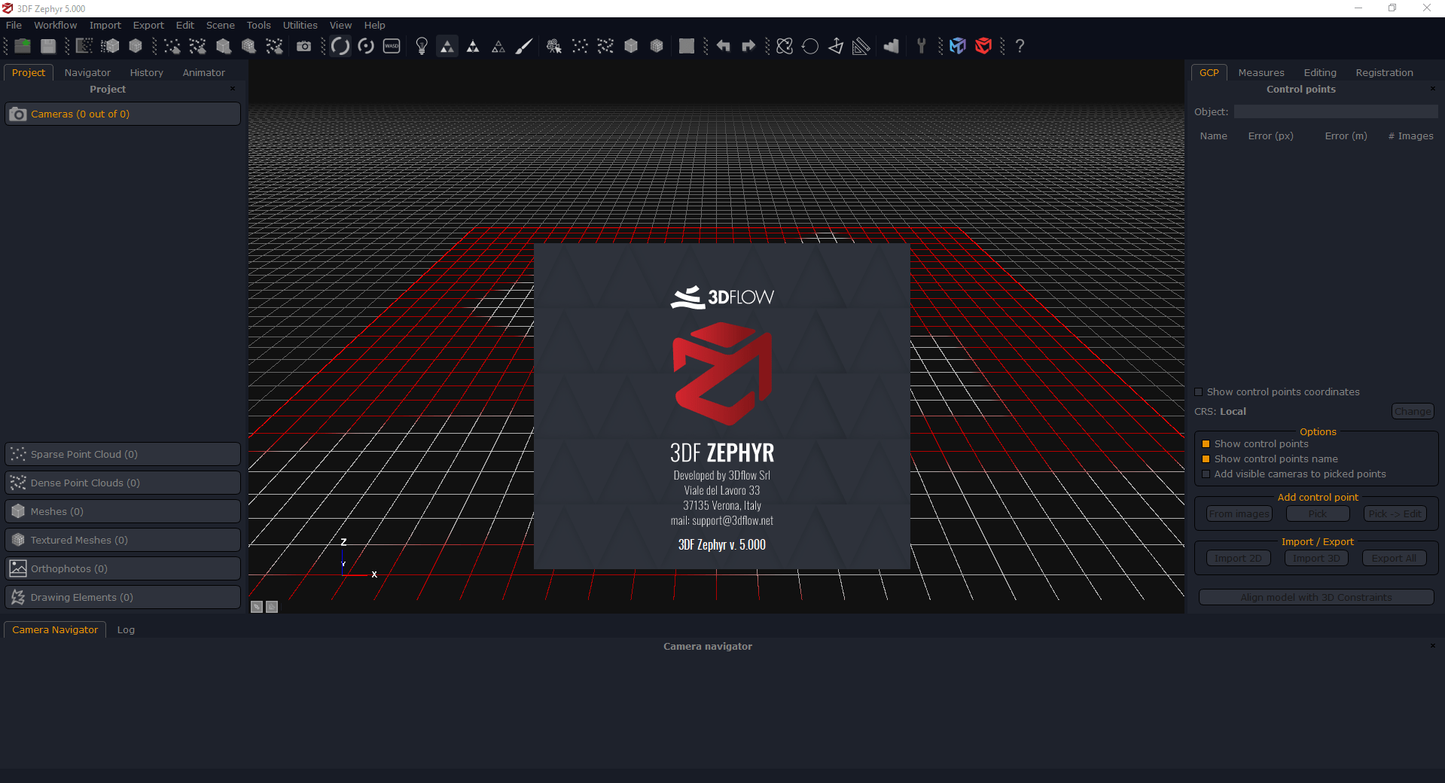
Task: Open the Registration tab
Action: click(1384, 73)
